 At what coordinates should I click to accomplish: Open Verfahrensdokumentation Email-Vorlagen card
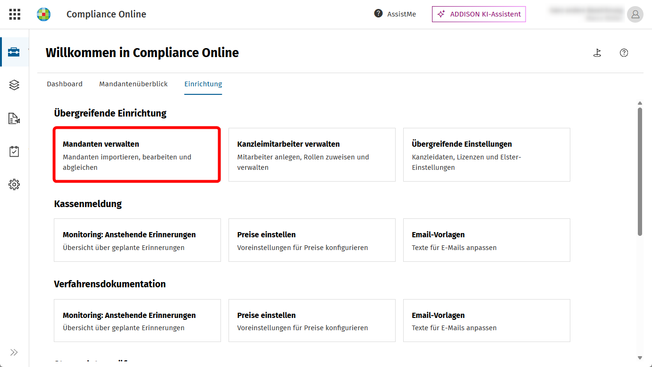(487, 321)
